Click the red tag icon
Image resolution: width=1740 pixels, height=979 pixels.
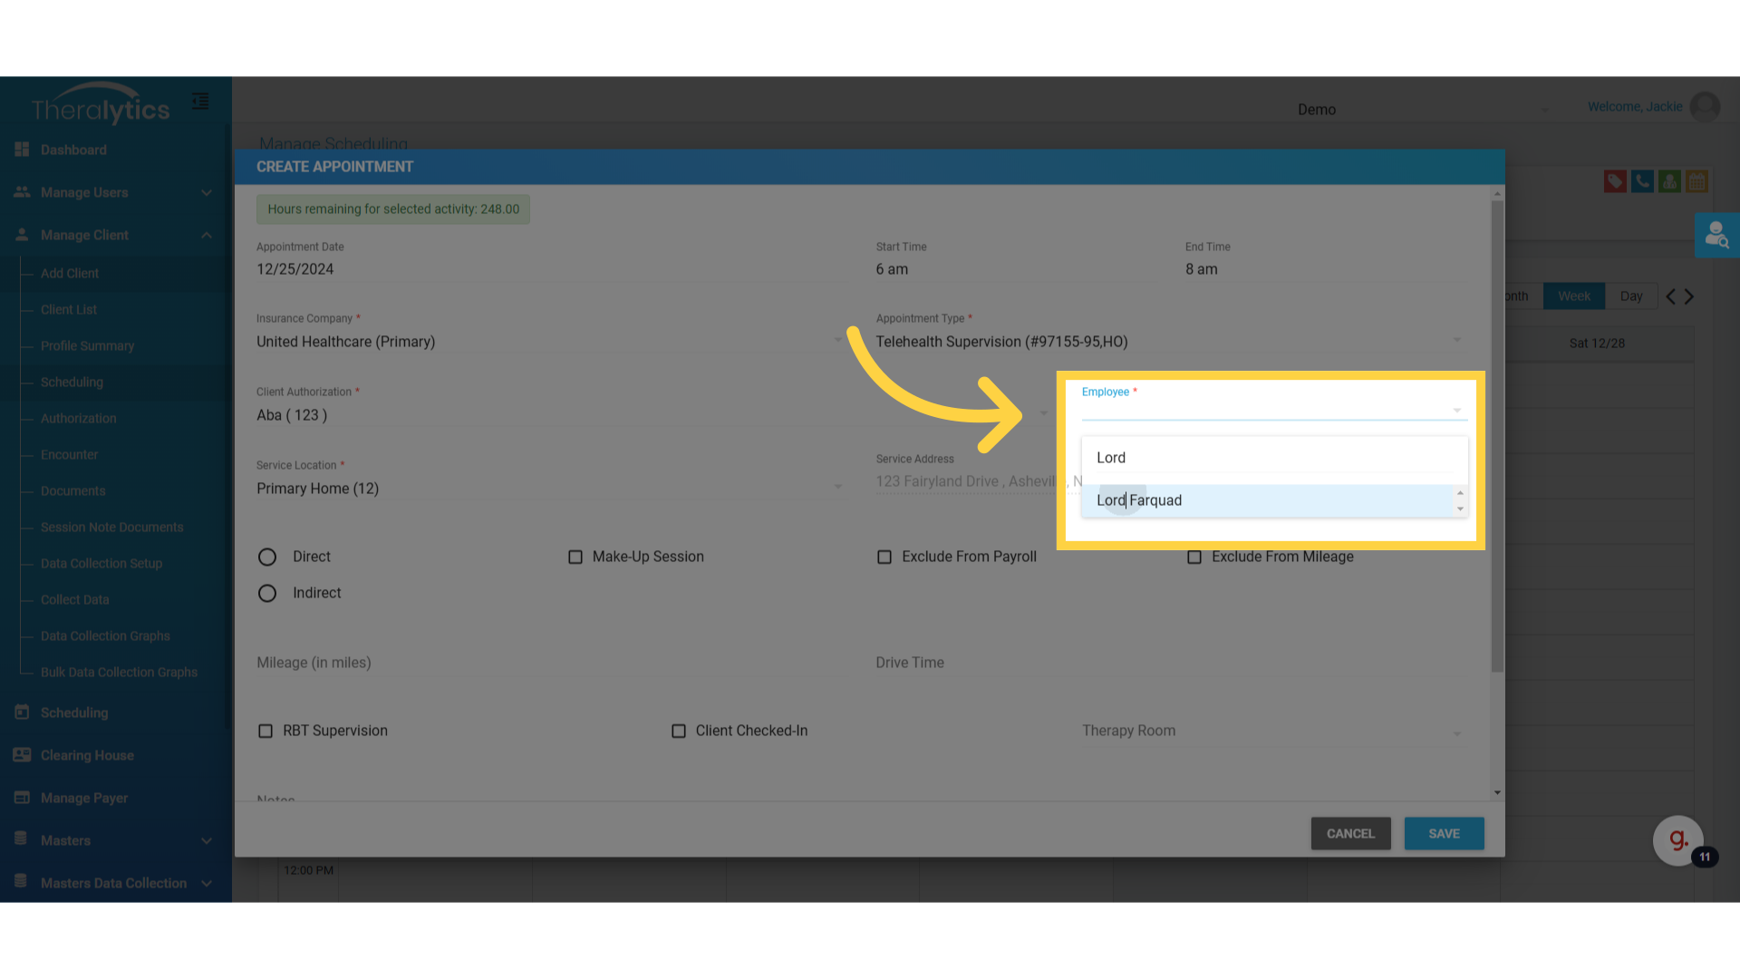point(1614,181)
